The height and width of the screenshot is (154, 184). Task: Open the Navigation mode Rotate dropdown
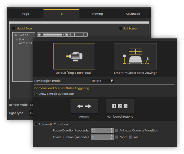(x=103, y=81)
